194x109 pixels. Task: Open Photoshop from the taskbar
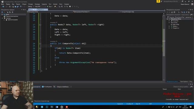(47, 107)
